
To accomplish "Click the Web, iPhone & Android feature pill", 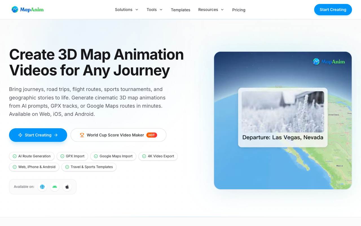I will 34,167.
